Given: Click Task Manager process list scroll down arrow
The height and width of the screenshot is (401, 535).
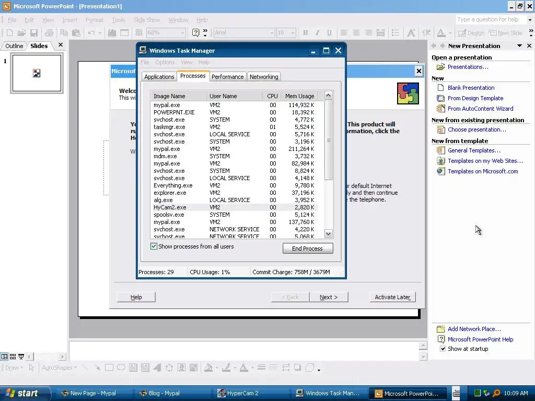Looking at the screenshot, I should (x=328, y=233).
